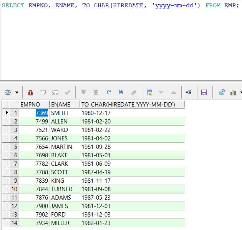
Task: Click the refresh query results icon
Action: point(109,92)
